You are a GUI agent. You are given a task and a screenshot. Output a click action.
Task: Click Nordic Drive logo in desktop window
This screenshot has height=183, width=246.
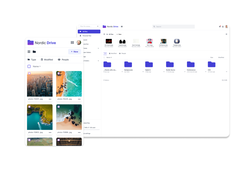pos(110,27)
